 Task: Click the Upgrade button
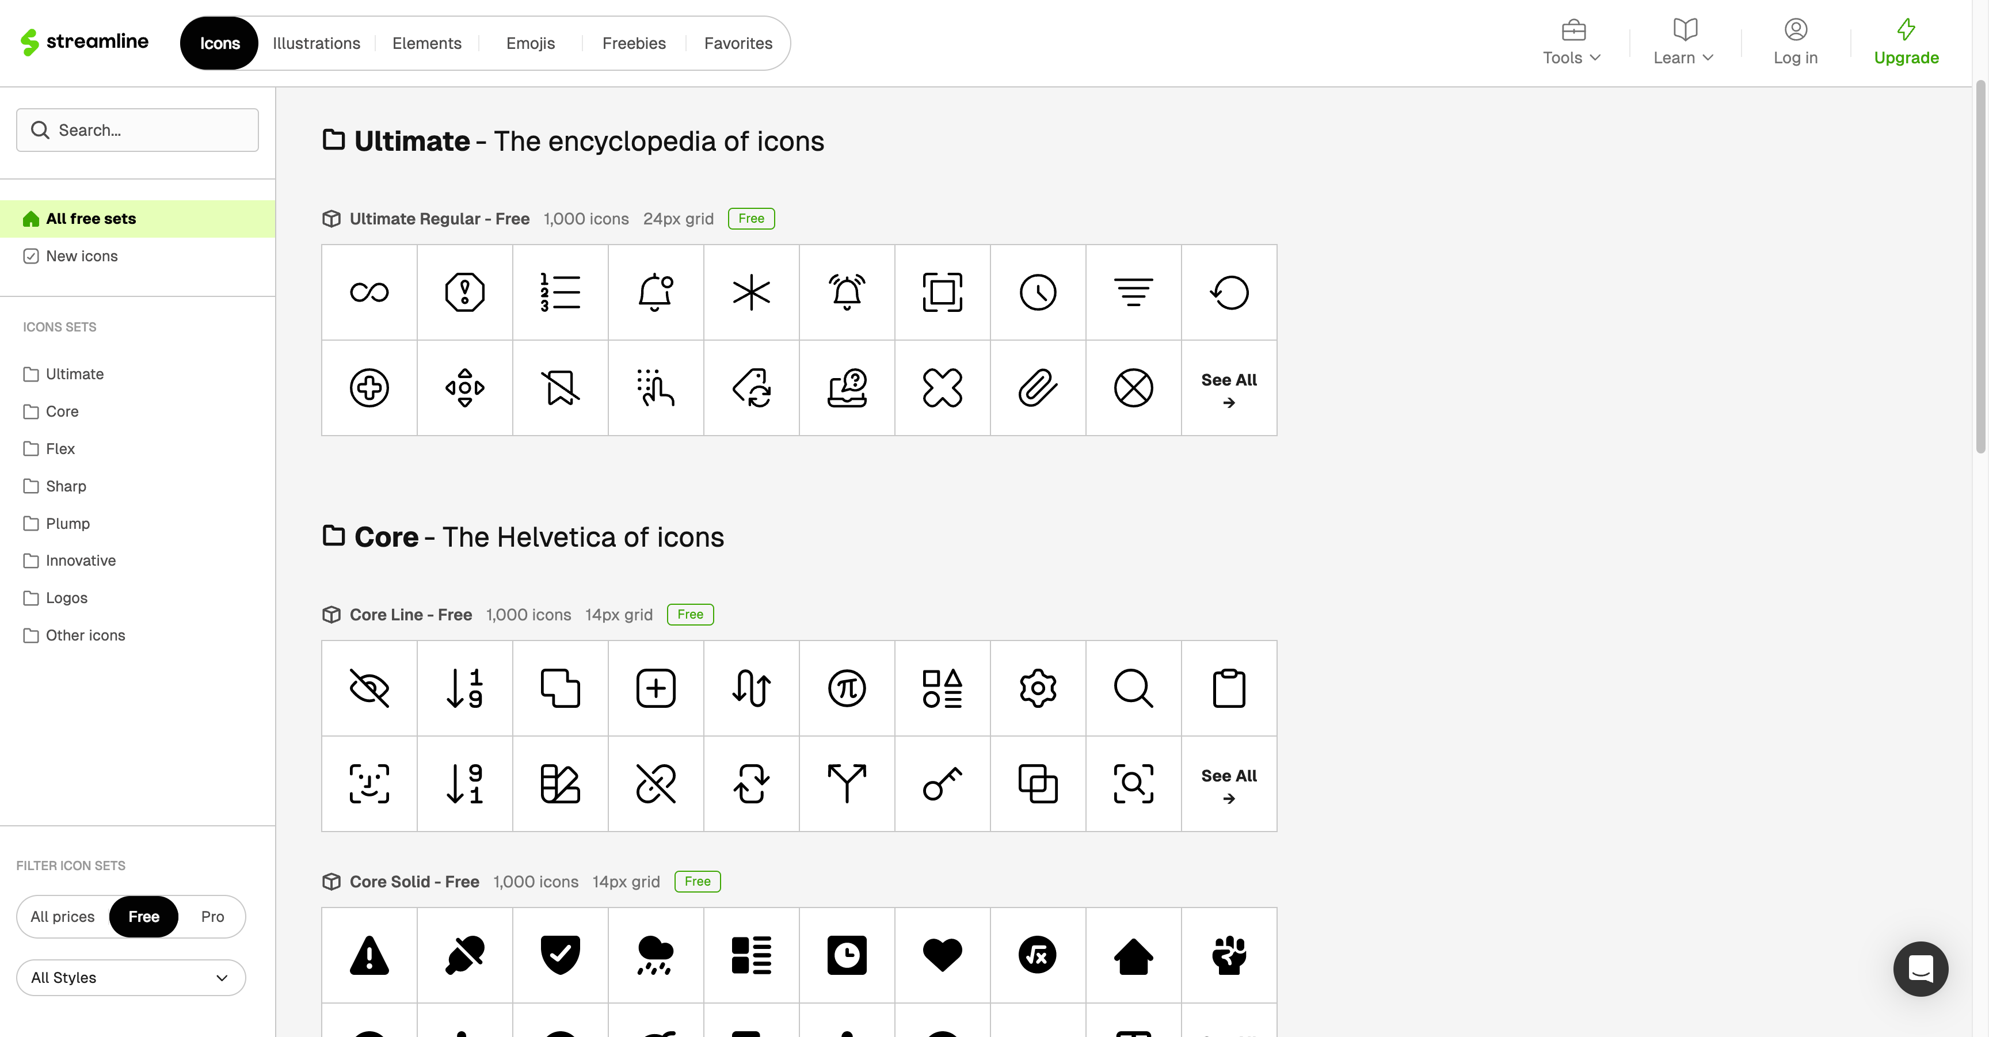click(1906, 43)
